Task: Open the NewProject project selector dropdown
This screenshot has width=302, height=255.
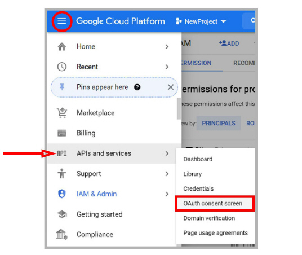Action: pos(201,21)
